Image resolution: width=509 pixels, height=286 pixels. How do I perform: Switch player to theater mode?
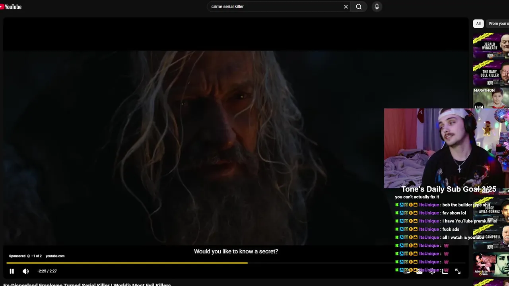pos(445,271)
